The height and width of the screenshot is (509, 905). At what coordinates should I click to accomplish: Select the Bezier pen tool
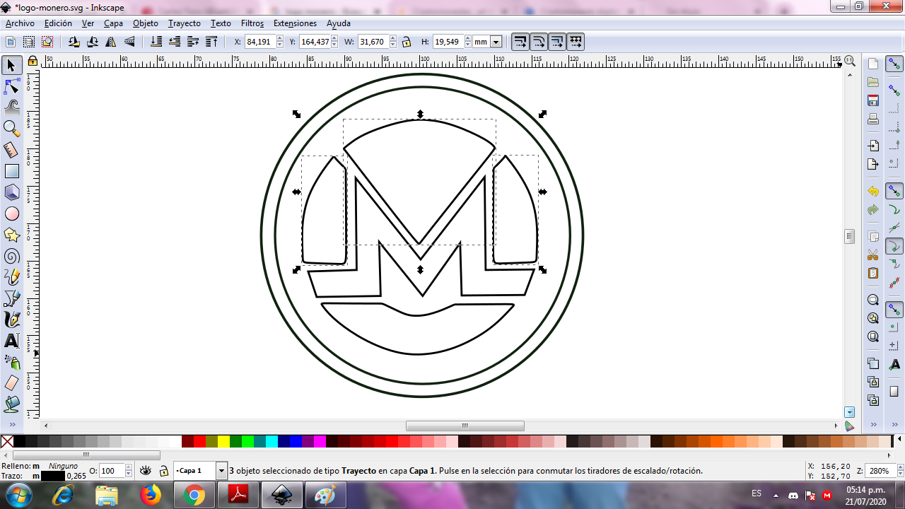(11, 298)
